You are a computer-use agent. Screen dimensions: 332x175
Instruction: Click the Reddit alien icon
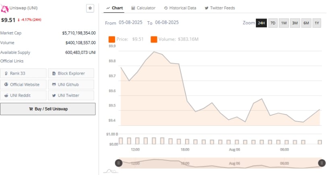[6, 96]
